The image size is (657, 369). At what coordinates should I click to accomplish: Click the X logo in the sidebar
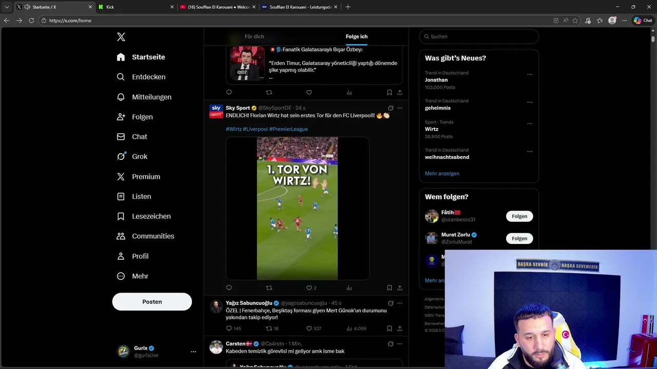121,37
